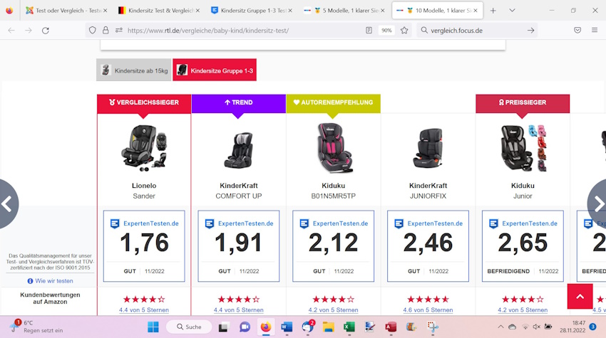Open the clock showing 18:47
The image size is (606, 338).
pyautogui.click(x=572, y=327)
